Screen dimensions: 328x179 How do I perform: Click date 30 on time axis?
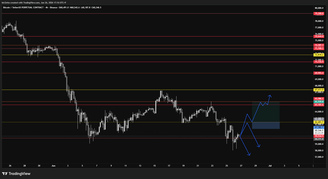(39, 166)
